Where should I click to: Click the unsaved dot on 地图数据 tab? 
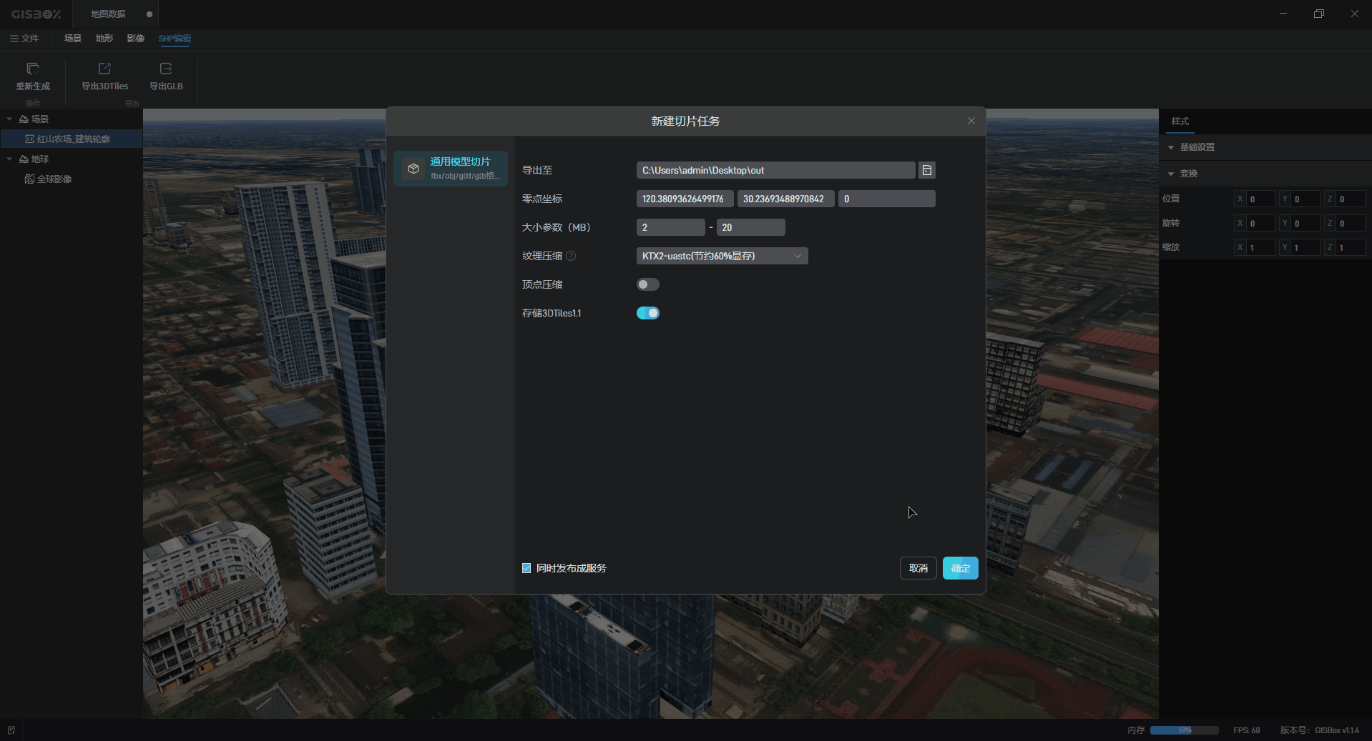[150, 14]
